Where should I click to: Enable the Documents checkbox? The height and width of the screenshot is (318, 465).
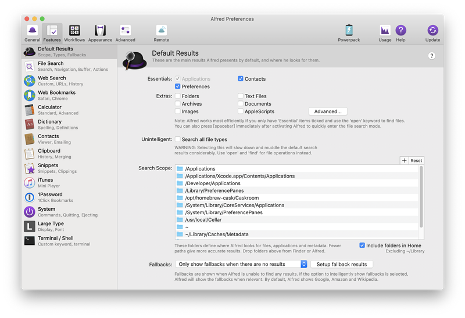[x=240, y=104]
